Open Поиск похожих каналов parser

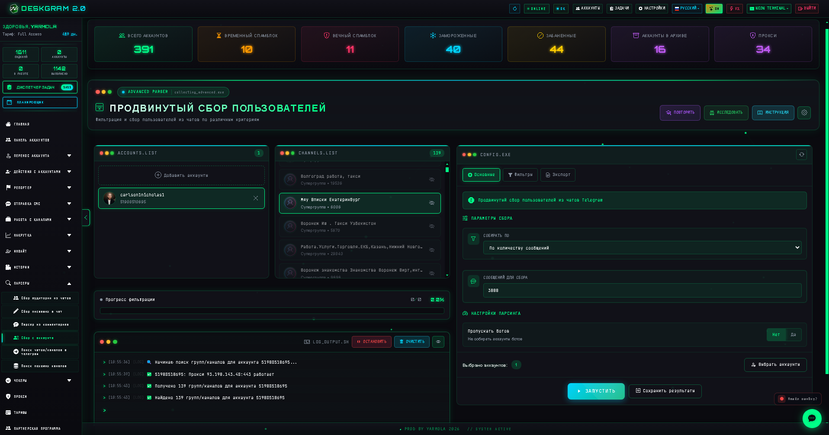tap(40, 366)
